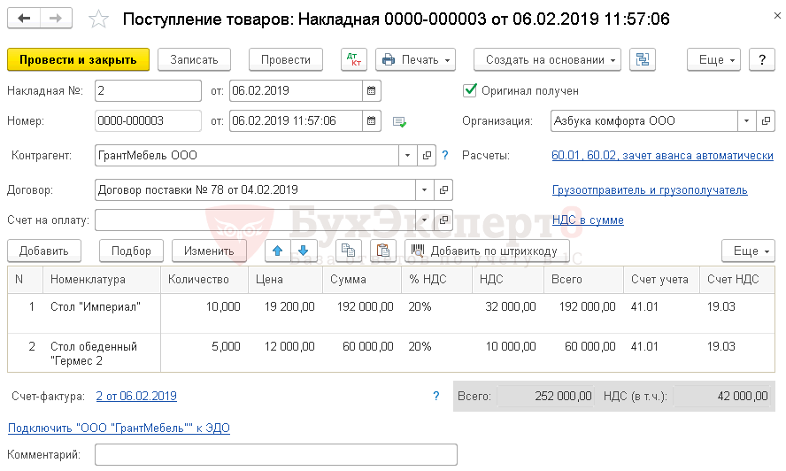Click Провести и закрыть button
Image resolution: width=786 pixels, height=471 pixels.
[x=78, y=59]
